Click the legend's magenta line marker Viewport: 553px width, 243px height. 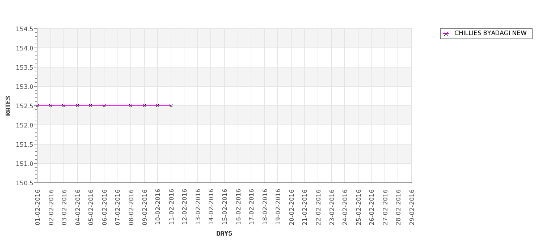coord(446,34)
